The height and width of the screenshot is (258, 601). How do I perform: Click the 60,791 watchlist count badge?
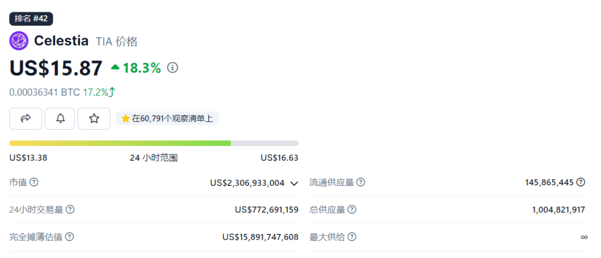coord(167,118)
